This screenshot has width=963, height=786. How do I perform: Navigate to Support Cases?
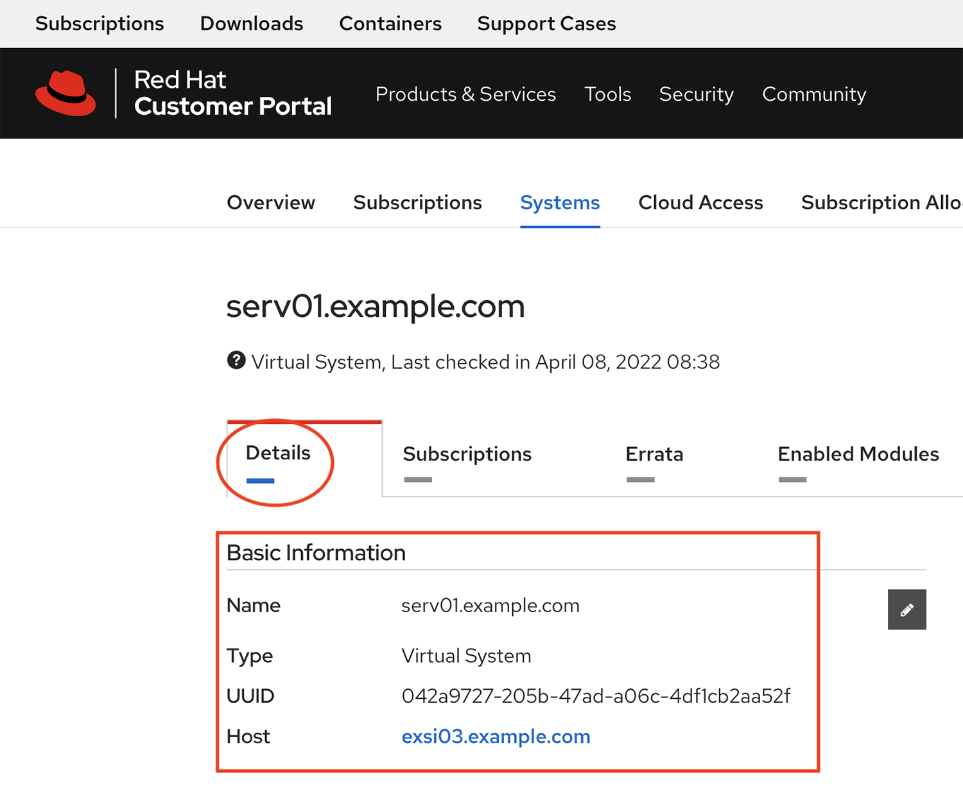(x=546, y=23)
